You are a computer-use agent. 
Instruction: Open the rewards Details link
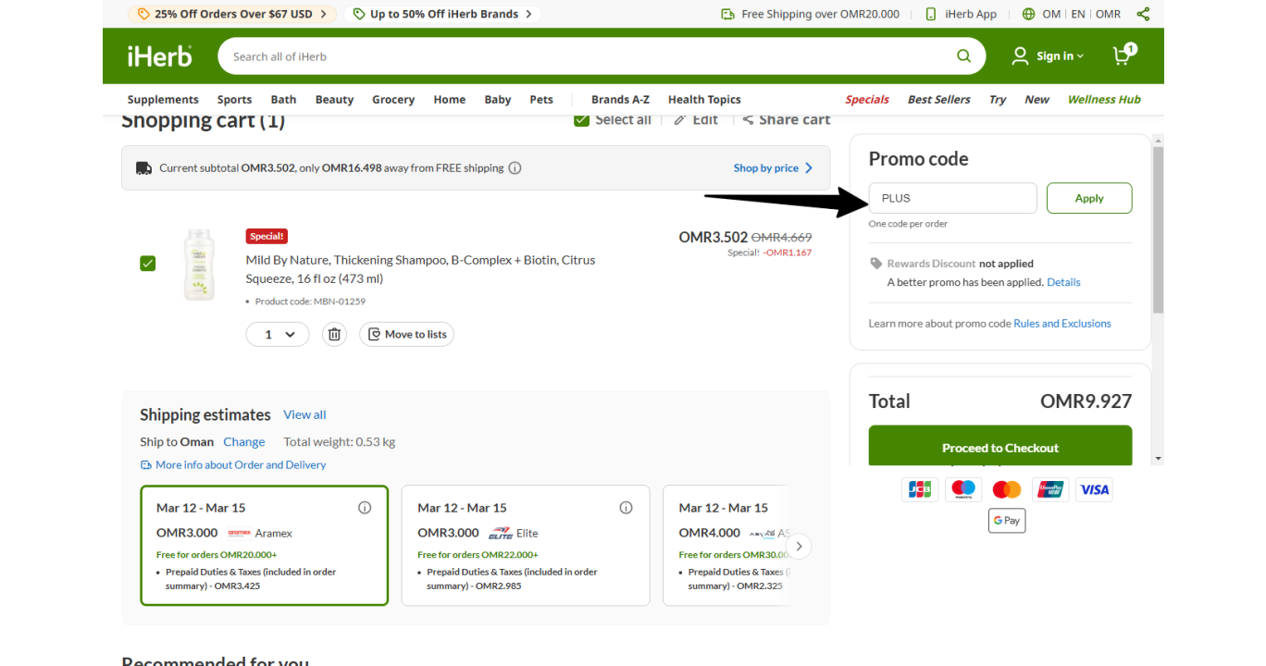pyautogui.click(x=1063, y=282)
